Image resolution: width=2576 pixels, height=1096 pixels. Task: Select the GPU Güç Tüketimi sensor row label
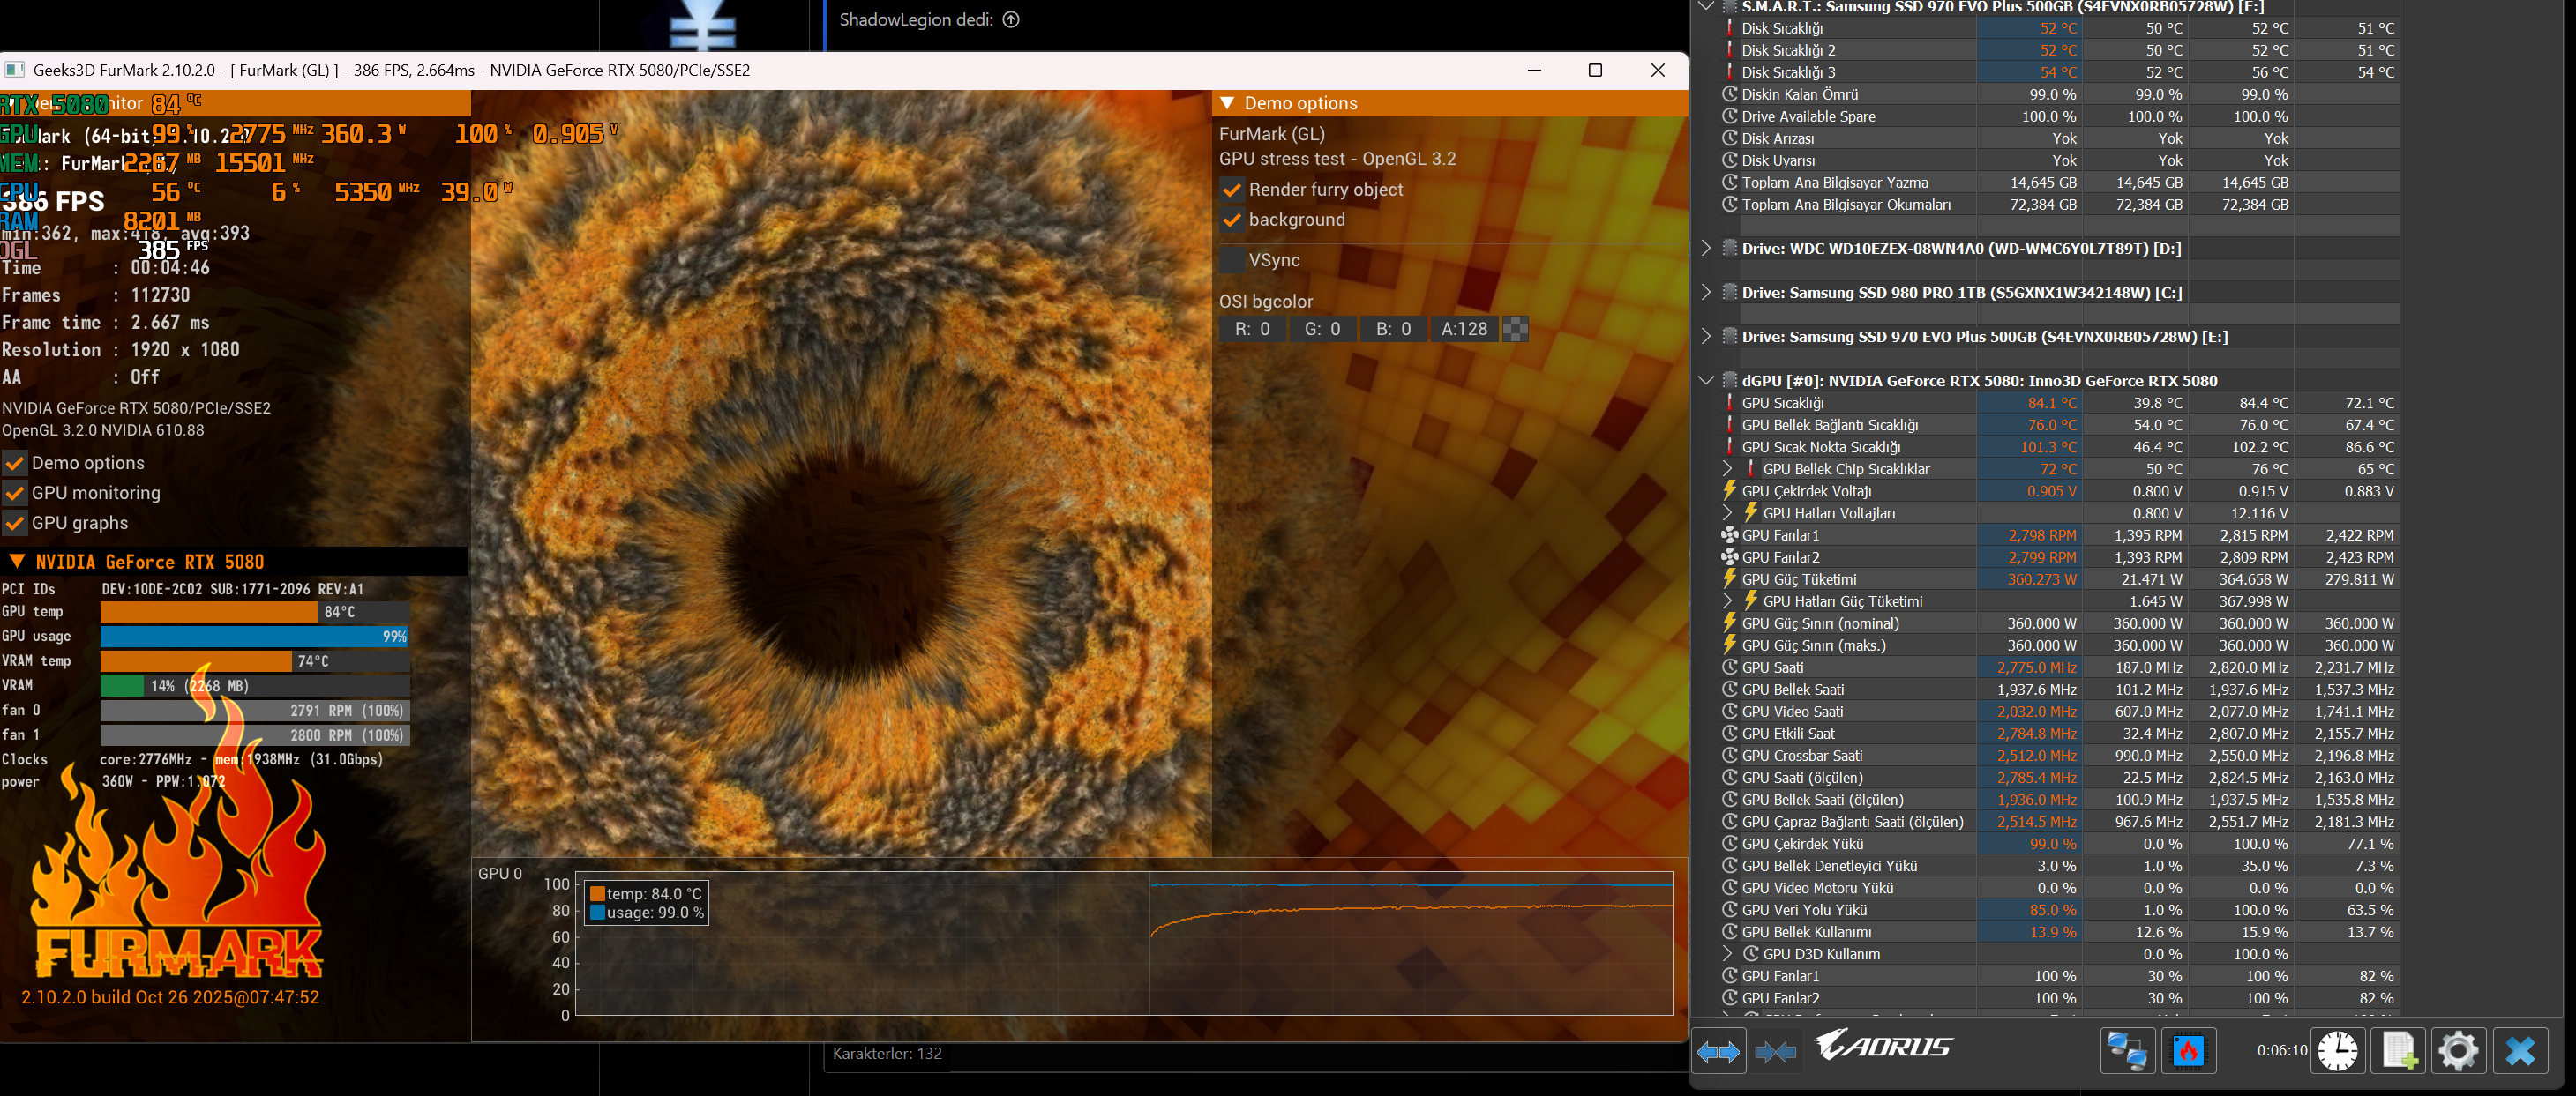click(x=1798, y=579)
